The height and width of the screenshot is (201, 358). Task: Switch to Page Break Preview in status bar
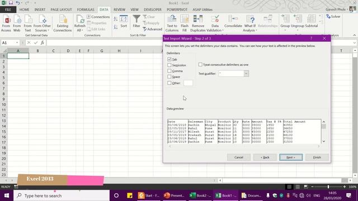pos(306,187)
